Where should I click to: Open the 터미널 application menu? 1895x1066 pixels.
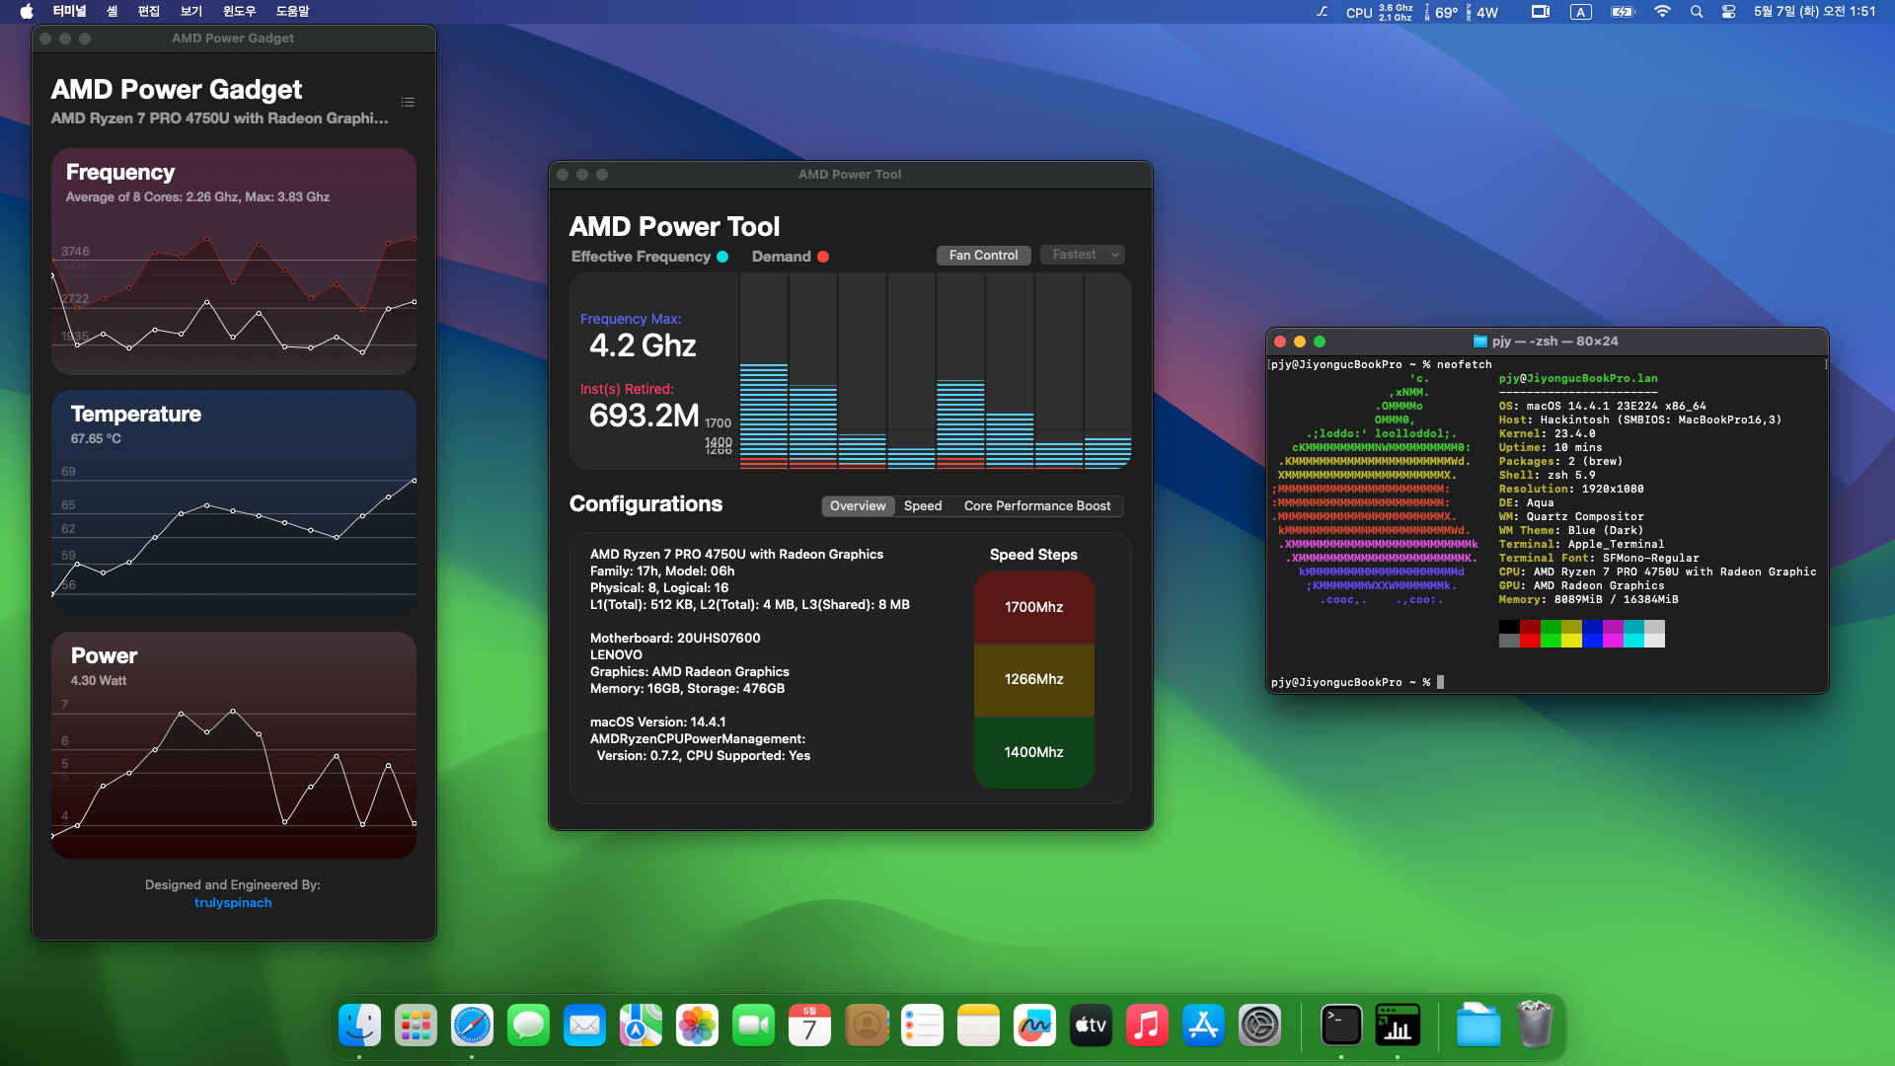point(70,12)
